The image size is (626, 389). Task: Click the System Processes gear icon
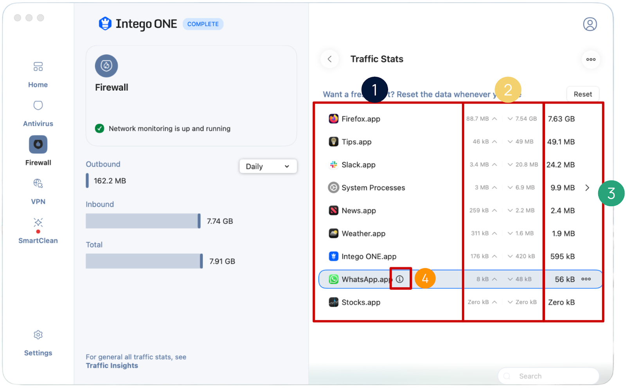(x=333, y=188)
